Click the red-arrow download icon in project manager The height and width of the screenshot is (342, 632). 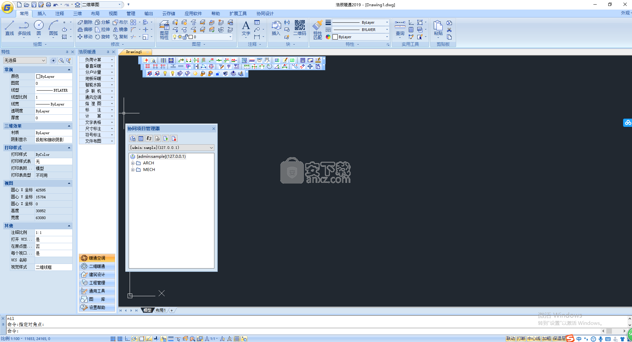[x=174, y=138]
